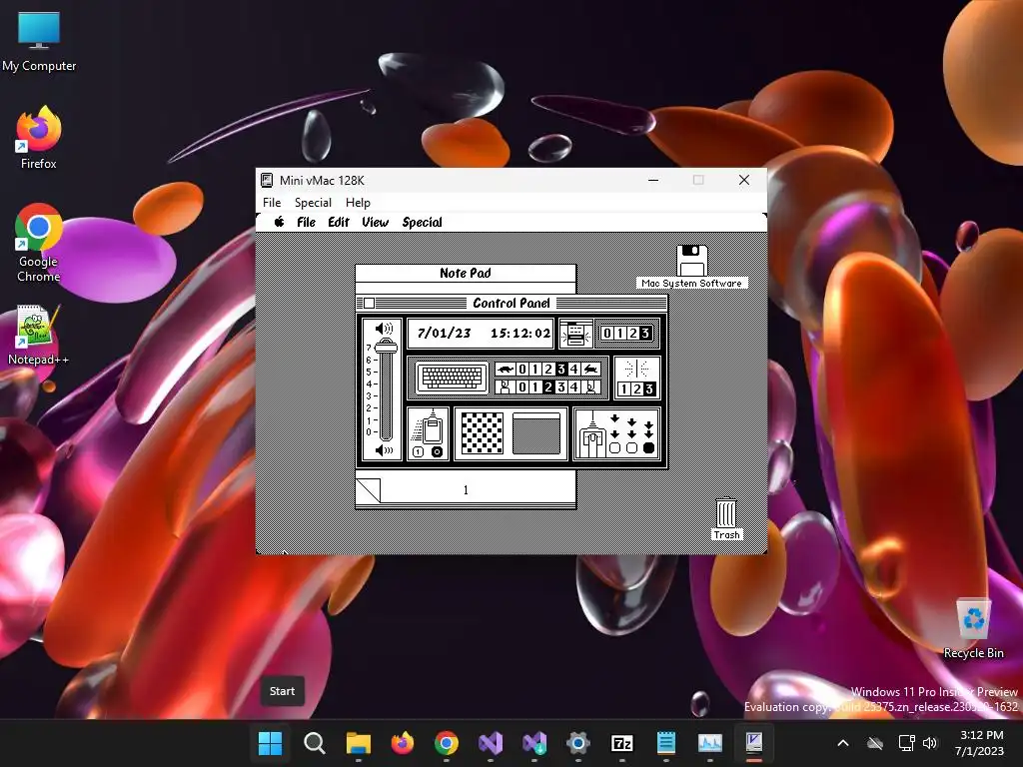Set insertion point blink rate to 2
The height and width of the screenshot is (767, 1023).
tap(636, 389)
